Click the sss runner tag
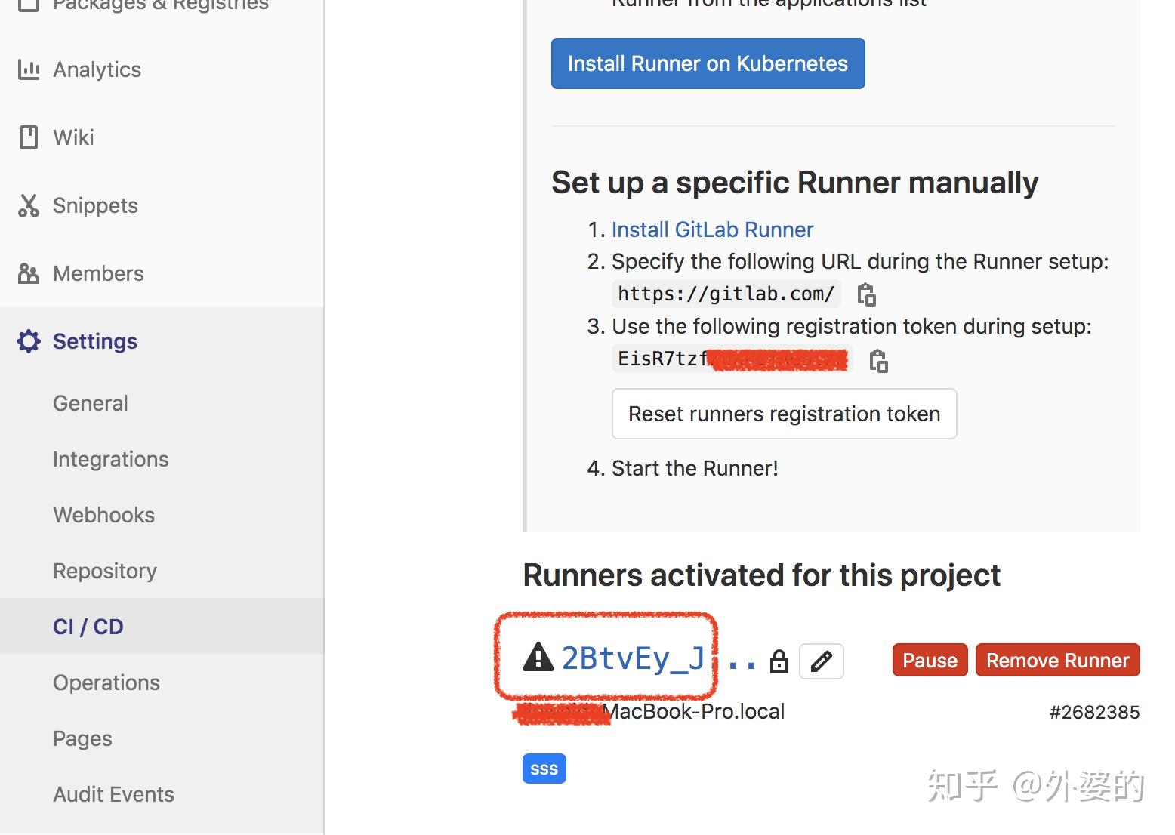The image size is (1175, 835). click(x=544, y=769)
